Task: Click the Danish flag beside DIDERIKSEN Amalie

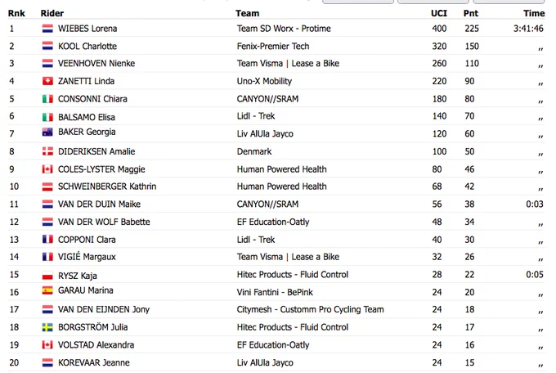Action: click(x=47, y=151)
